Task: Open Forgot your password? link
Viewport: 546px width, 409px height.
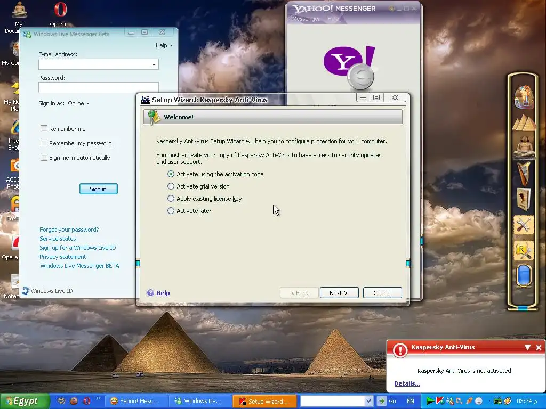Action: pos(69,230)
